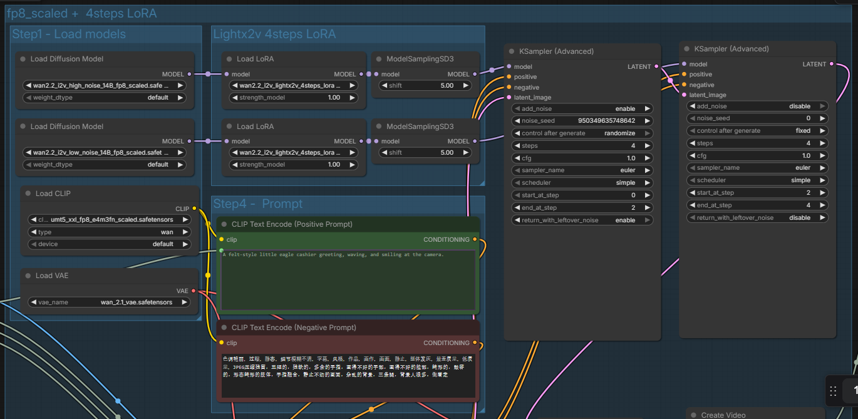
Task: Open control after generate fixed dropdown
Action: coord(758,131)
